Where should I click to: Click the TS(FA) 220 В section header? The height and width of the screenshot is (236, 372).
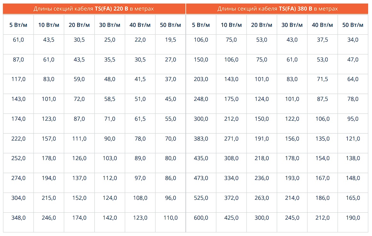[x=94, y=9]
